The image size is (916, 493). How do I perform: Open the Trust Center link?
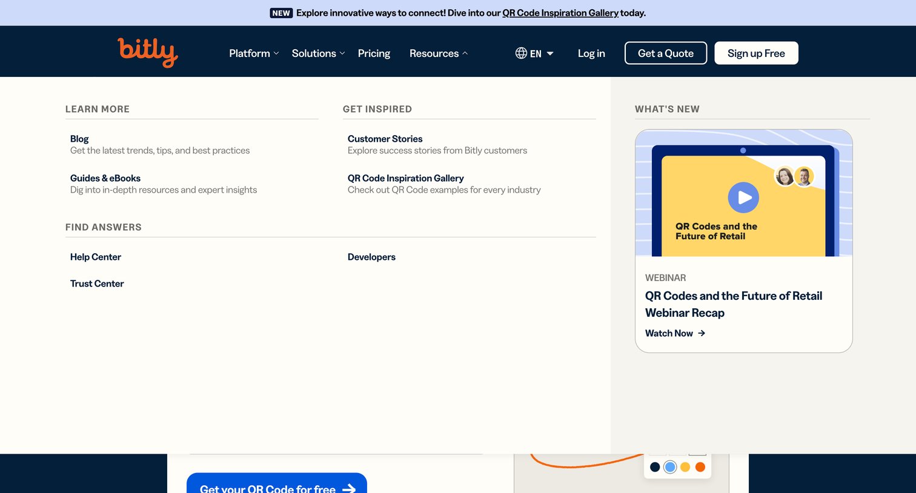coord(97,283)
